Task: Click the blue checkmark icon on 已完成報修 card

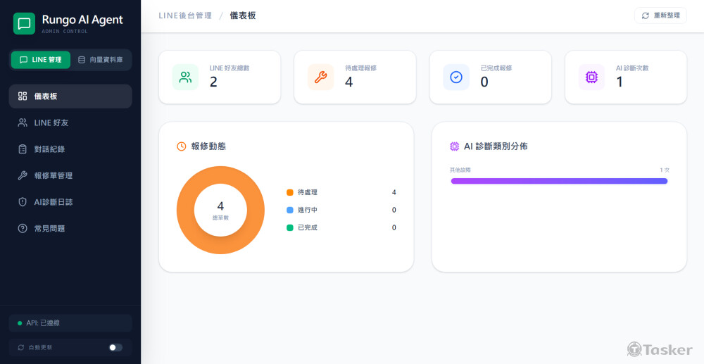Action: pyautogui.click(x=456, y=77)
